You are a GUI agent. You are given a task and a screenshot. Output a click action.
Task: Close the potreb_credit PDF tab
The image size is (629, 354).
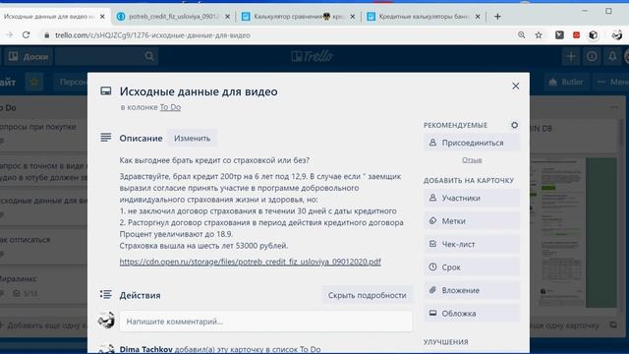tap(227, 17)
